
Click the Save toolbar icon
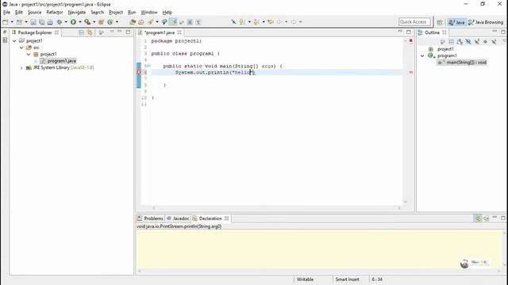pyautogui.click(x=33, y=22)
